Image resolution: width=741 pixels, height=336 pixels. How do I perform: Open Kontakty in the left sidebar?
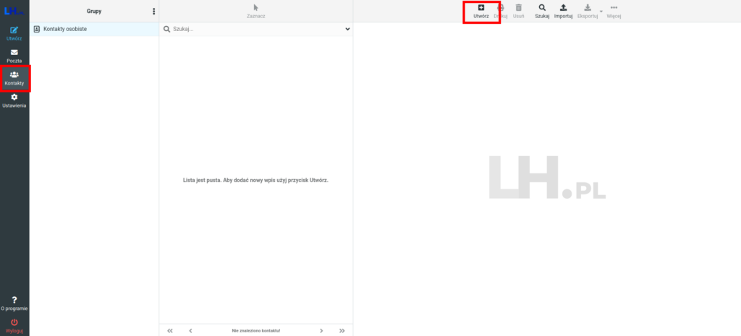[x=14, y=78]
